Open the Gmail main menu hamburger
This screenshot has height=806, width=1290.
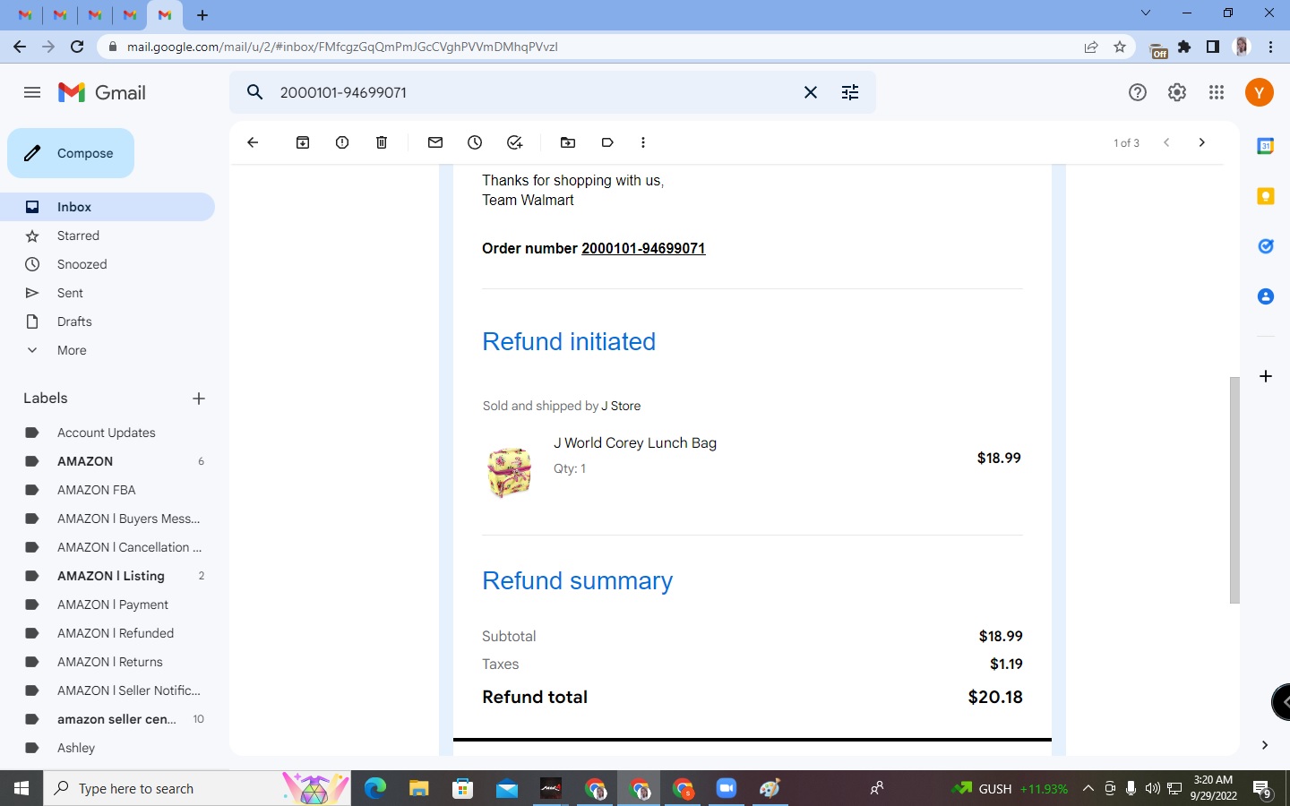[x=32, y=92]
